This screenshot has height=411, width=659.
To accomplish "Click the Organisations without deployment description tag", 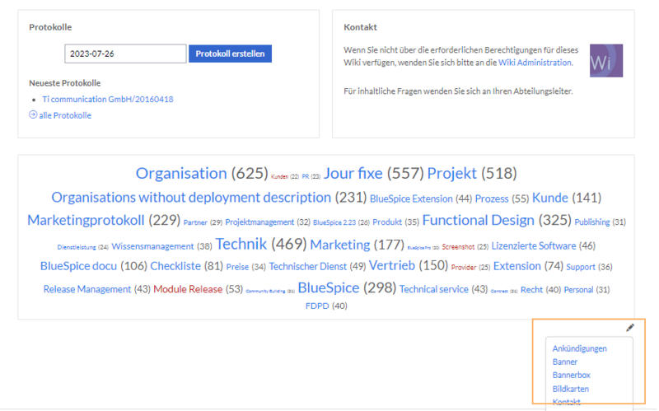I will point(190,198).
